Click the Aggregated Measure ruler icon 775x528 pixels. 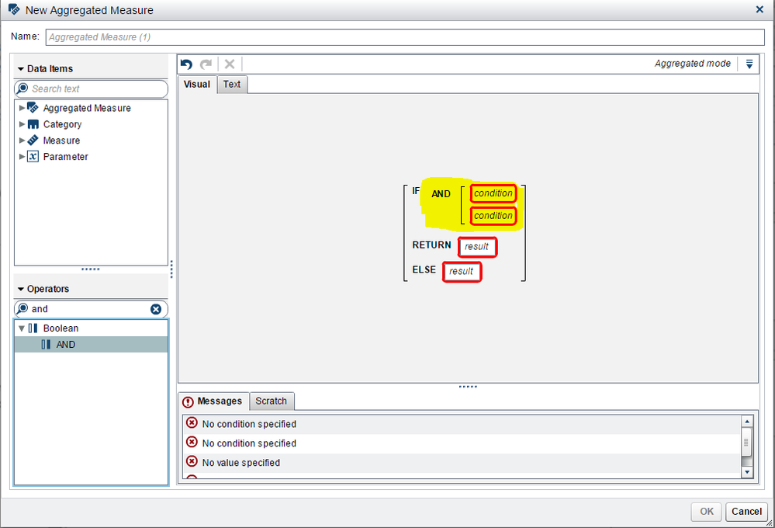[33, 107]
